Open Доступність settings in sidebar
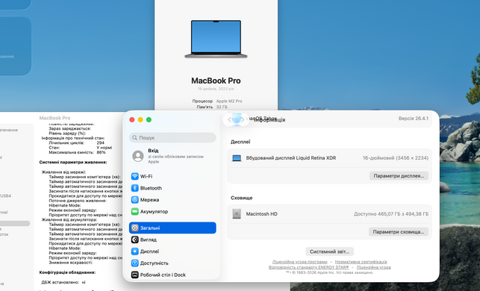The width and height of the screenshot is (480, 291). (x=172, y=263)
